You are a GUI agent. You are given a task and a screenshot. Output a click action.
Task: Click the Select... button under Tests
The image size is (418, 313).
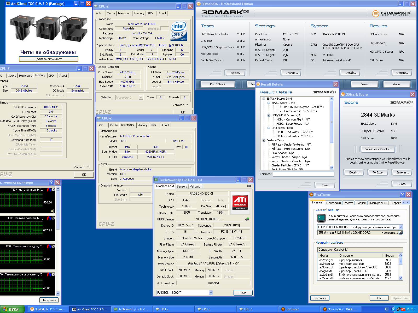click(x=236, y=73)
